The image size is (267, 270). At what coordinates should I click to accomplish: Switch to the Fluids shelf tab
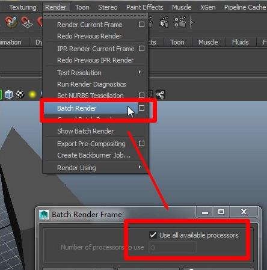click(240, 42)
